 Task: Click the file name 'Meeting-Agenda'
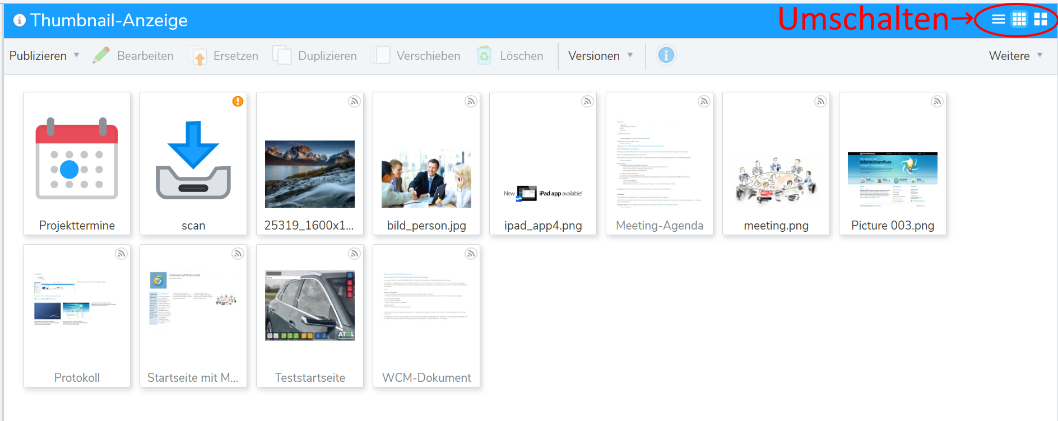coord(660,226)
